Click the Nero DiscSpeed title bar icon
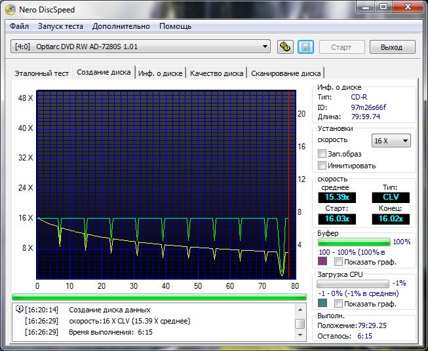 (11, 9)
